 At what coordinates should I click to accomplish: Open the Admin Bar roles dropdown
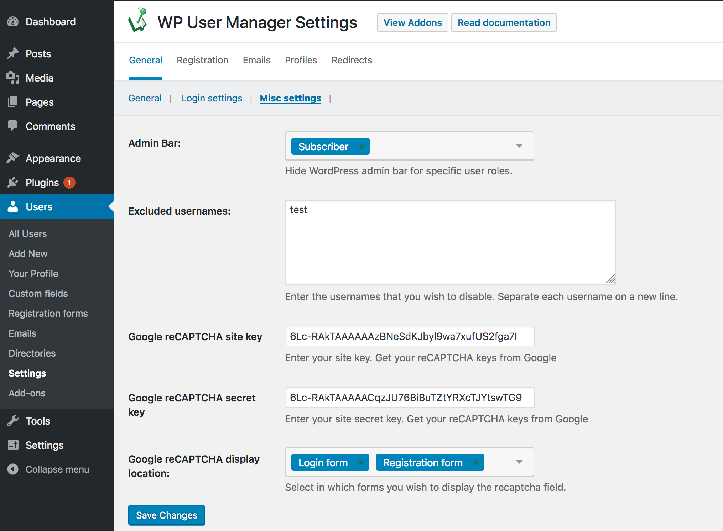[x=519, y=146]
